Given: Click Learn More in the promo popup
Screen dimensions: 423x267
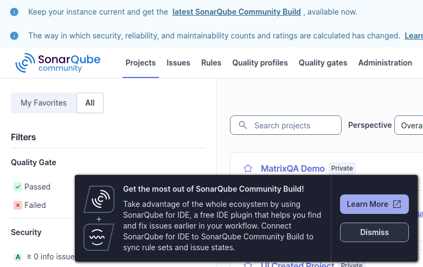Looking at the screenshot, I should click(374, 204).
